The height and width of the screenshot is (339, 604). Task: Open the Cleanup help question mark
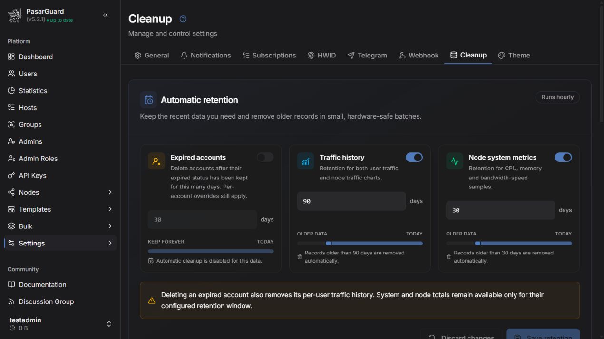pos(183,19)
